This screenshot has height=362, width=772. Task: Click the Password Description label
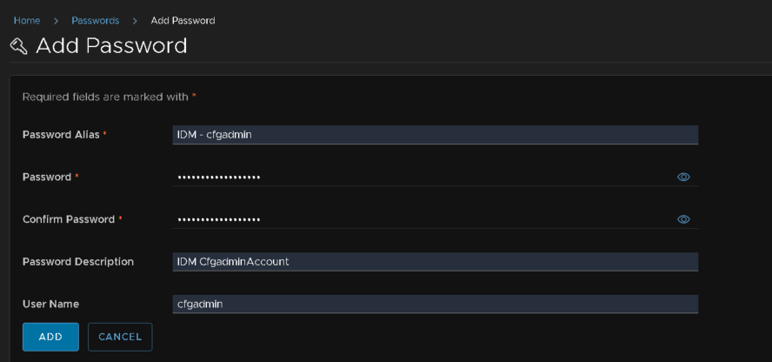78,262
